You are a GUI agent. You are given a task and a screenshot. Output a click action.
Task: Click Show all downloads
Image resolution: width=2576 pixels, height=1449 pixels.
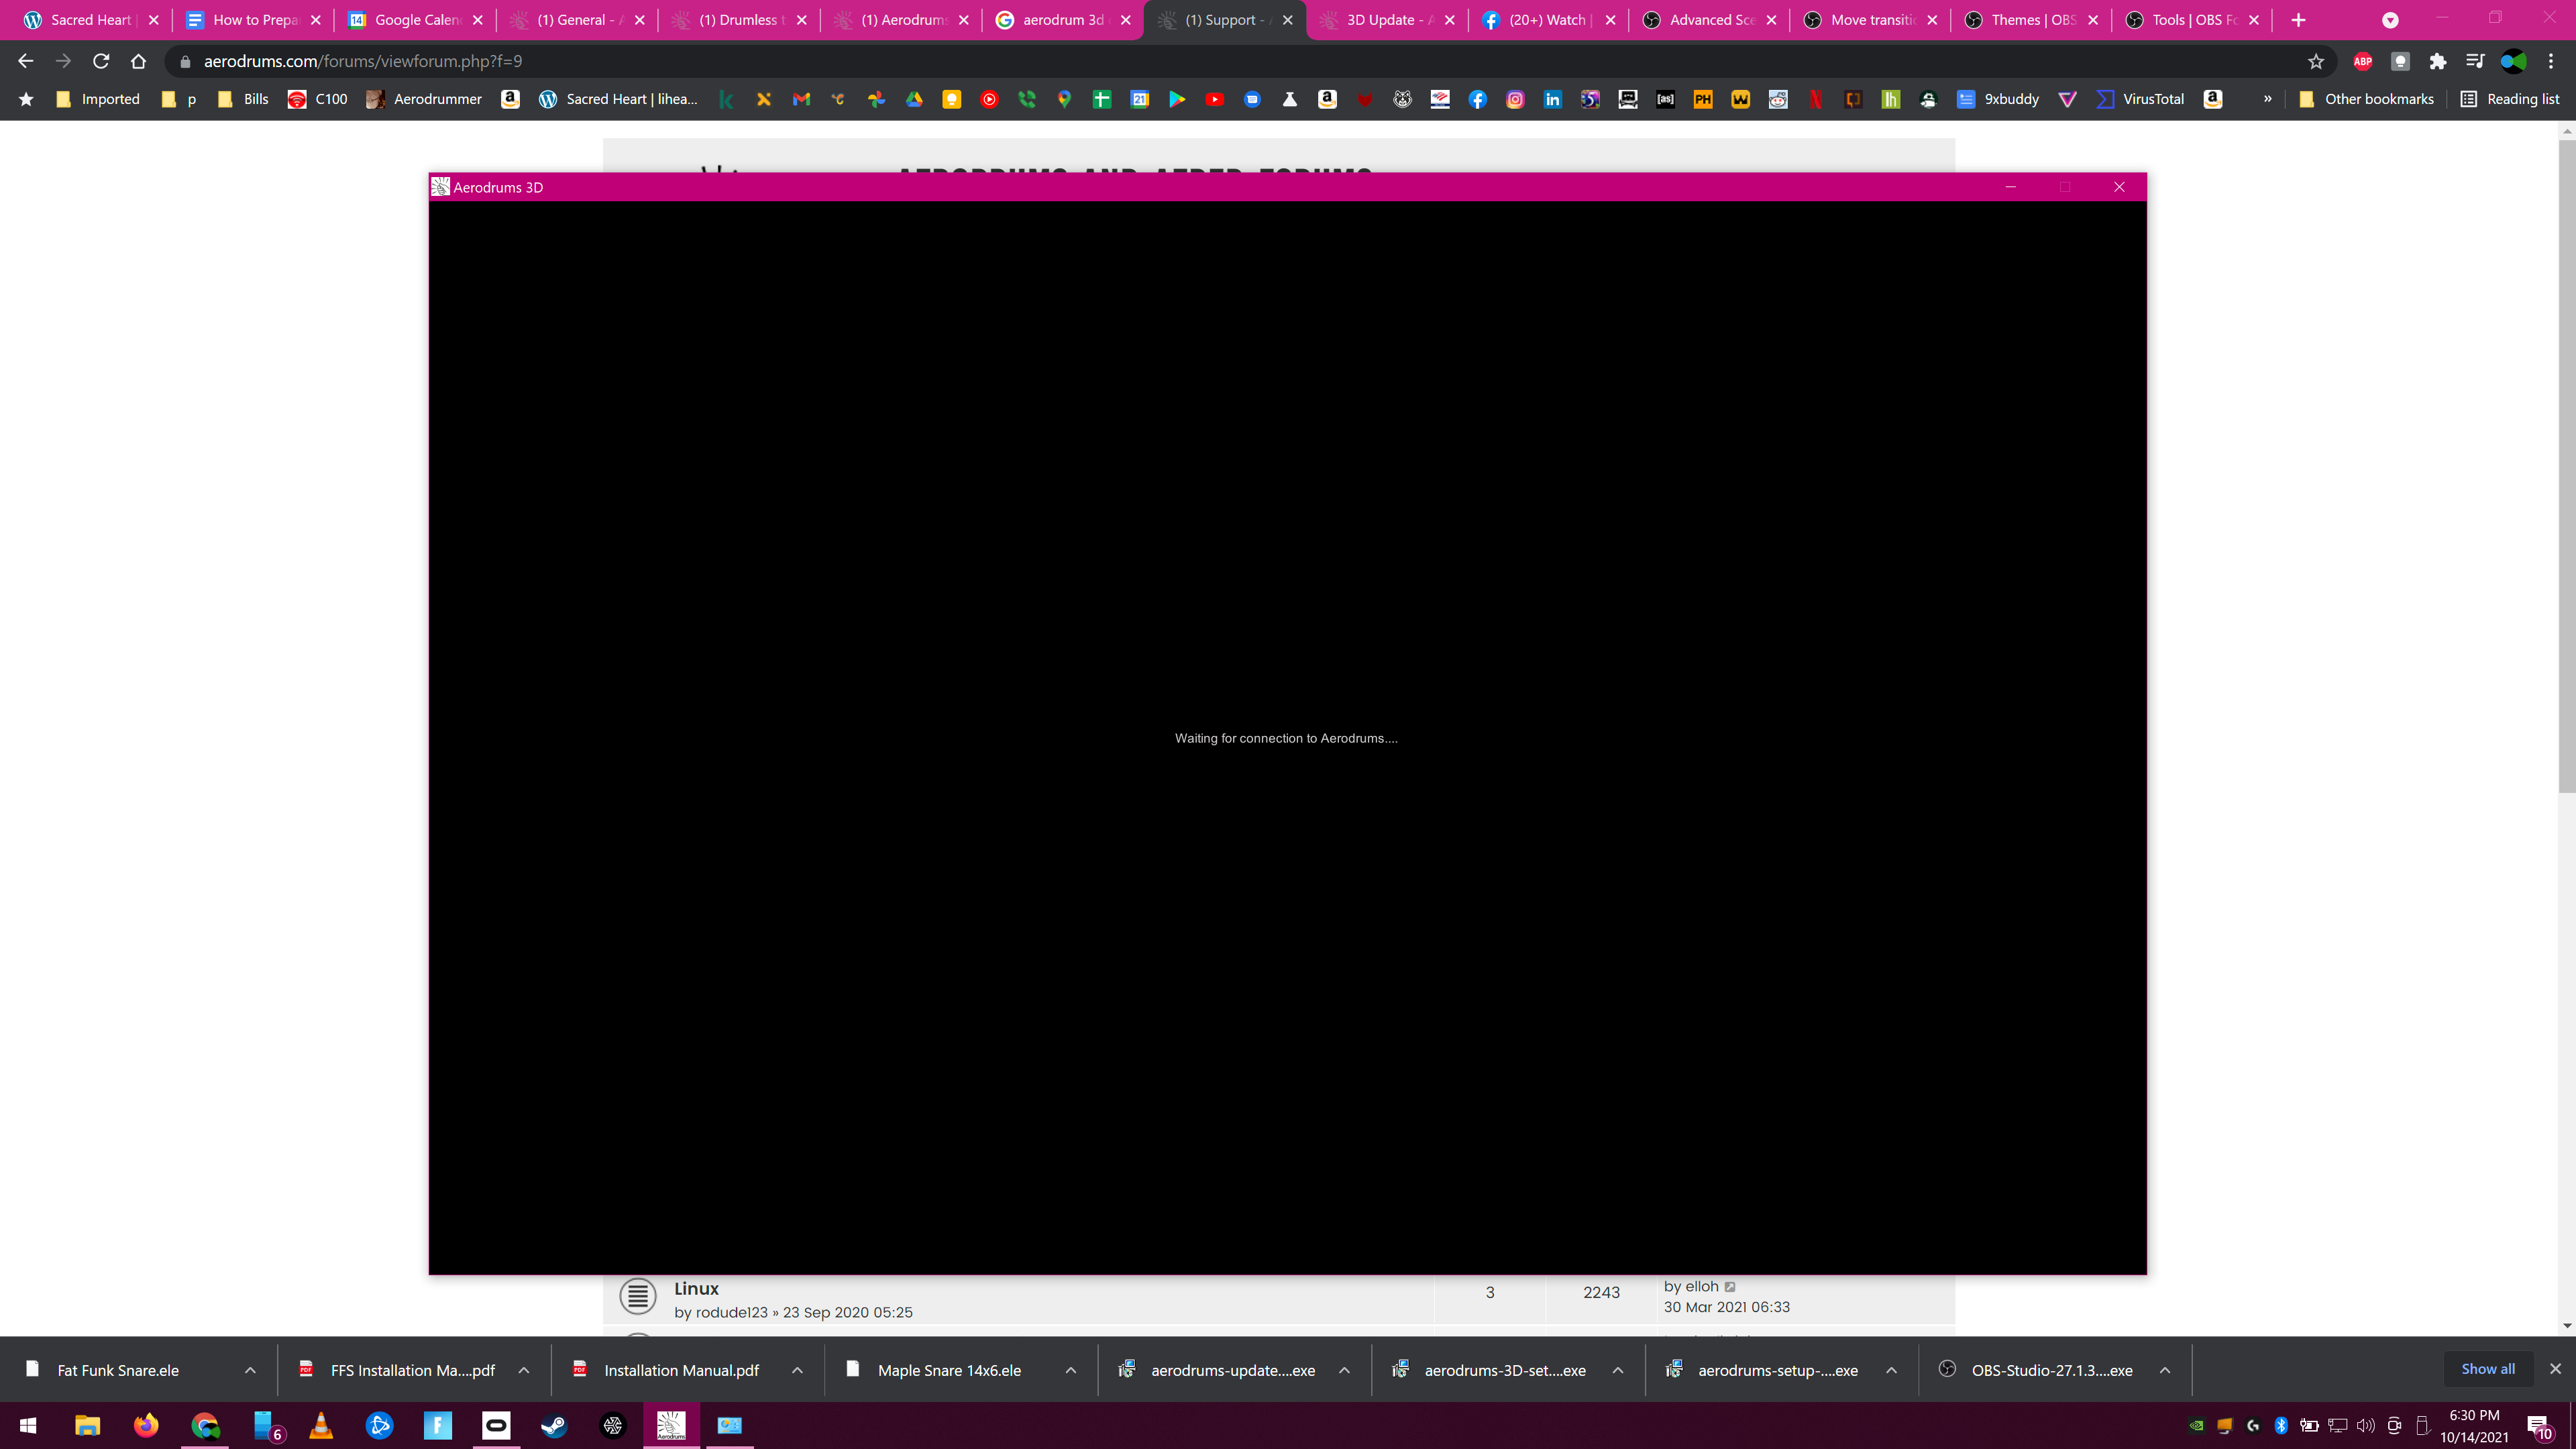tap(2488, 1369)
